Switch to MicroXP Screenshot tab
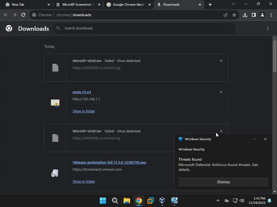The image size is (277, 207). tap(78, 5)
